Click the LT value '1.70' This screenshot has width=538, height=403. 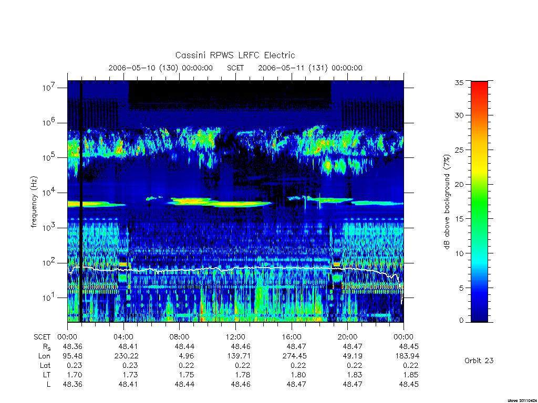point(75,375)
